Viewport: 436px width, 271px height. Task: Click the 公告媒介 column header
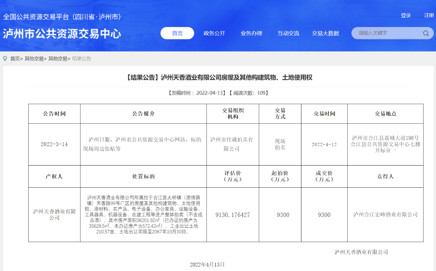point(144,114)
